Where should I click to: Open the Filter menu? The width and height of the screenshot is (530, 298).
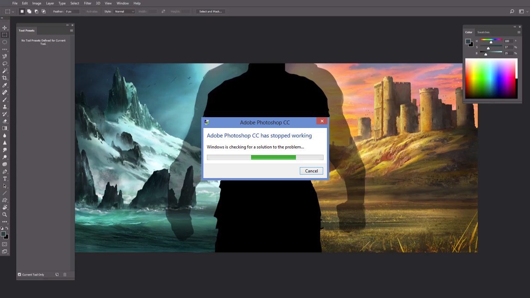point(88,3)
